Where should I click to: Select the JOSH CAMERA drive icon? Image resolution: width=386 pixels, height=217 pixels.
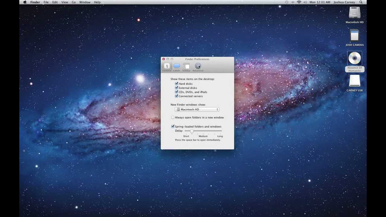(x=354, y=36)
